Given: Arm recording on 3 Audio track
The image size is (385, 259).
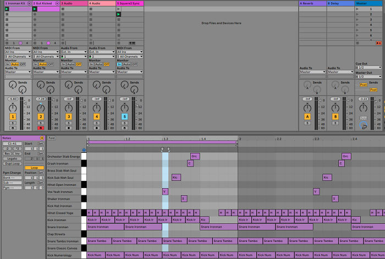Looking at the screenshot, I should point(69,128).
